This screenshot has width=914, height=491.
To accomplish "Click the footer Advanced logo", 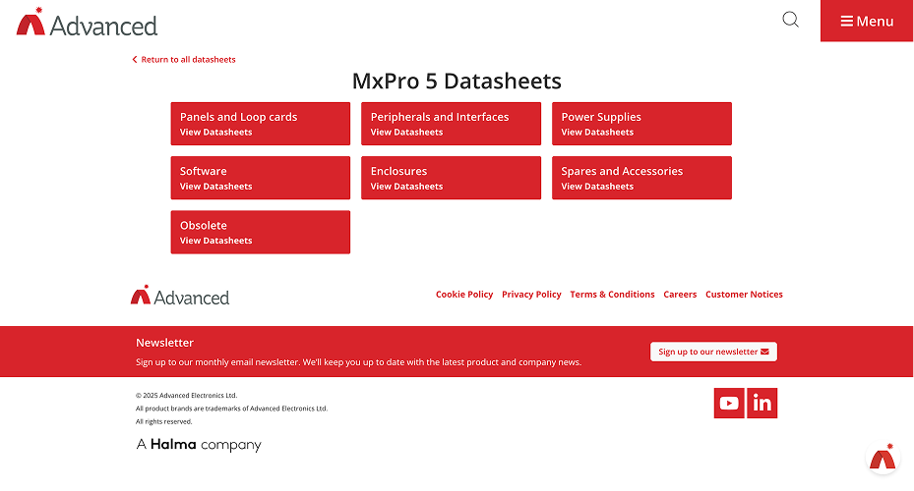I will coord(179,296).
